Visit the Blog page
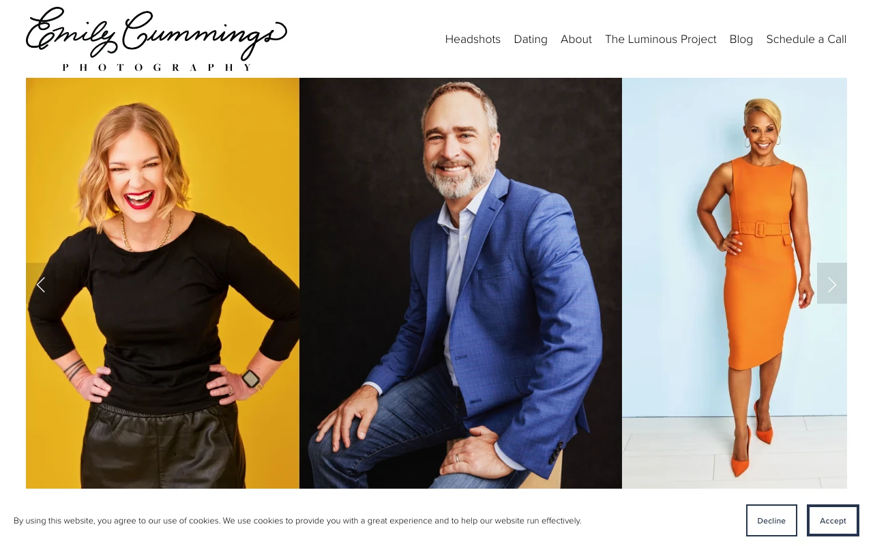This screenshot has height=546, width=873. click(x=741, y=40)
